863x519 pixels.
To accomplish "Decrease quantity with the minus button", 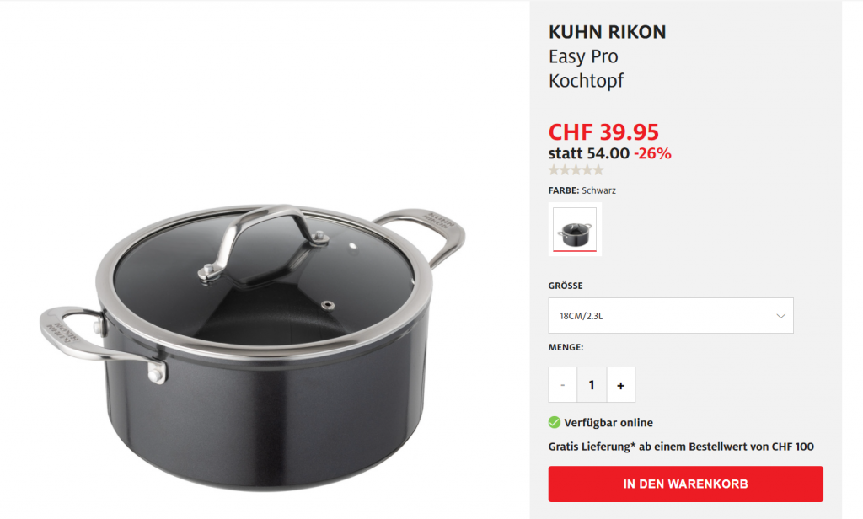I will pos(562,385).
